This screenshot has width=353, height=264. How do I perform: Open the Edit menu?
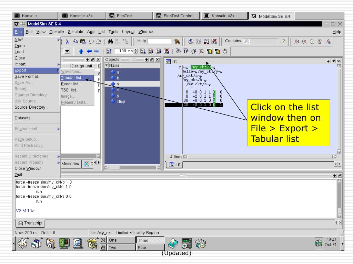tap(29, 32)
